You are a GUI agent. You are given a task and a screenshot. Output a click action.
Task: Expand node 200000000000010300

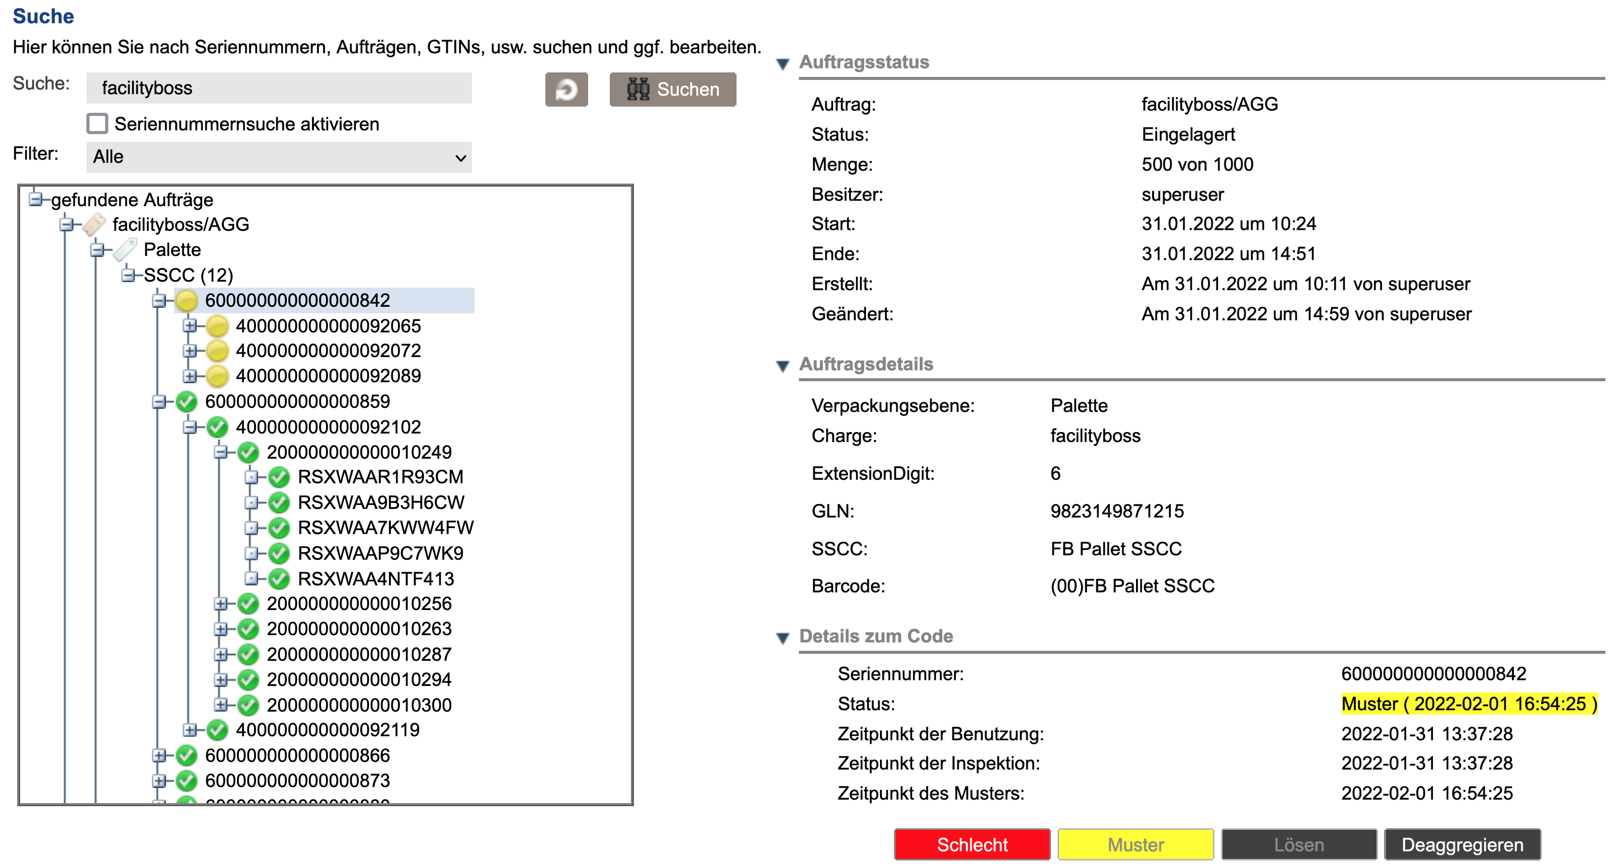click(220, 705)
